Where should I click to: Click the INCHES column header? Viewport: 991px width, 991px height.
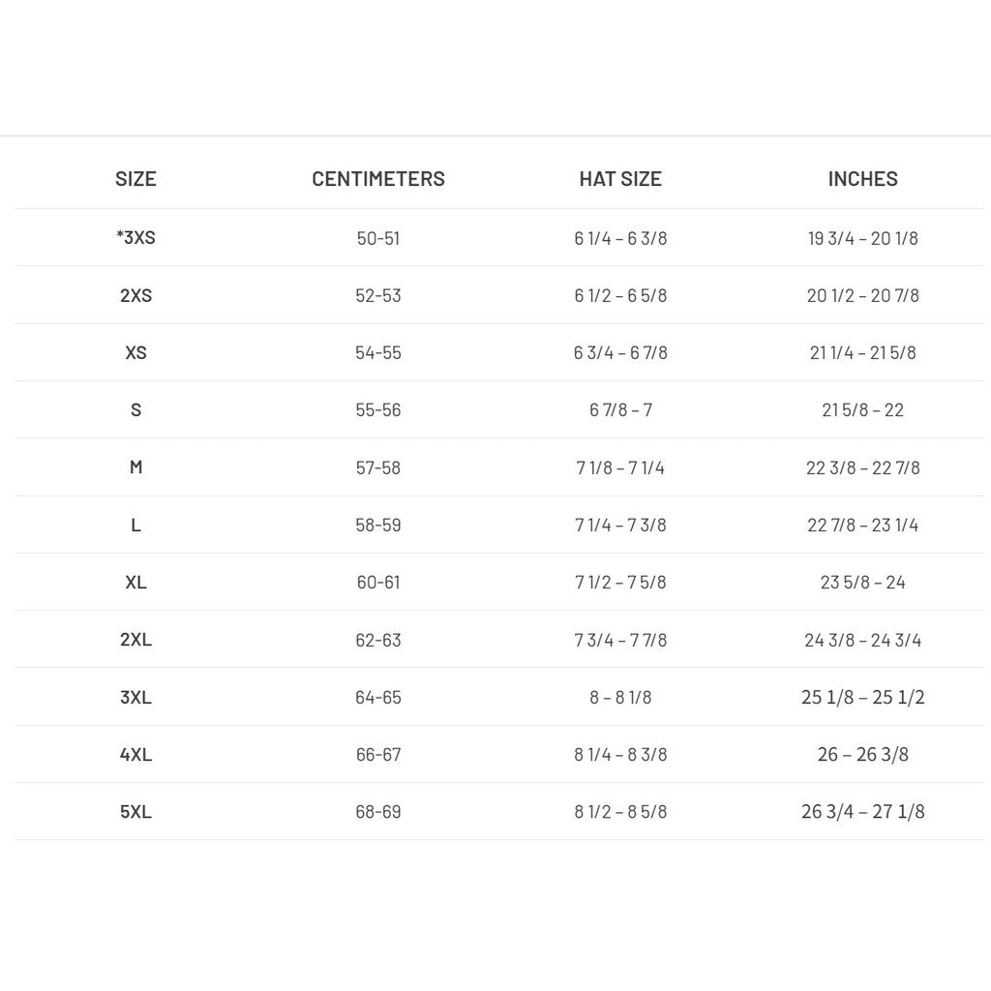tap(862, 179)
